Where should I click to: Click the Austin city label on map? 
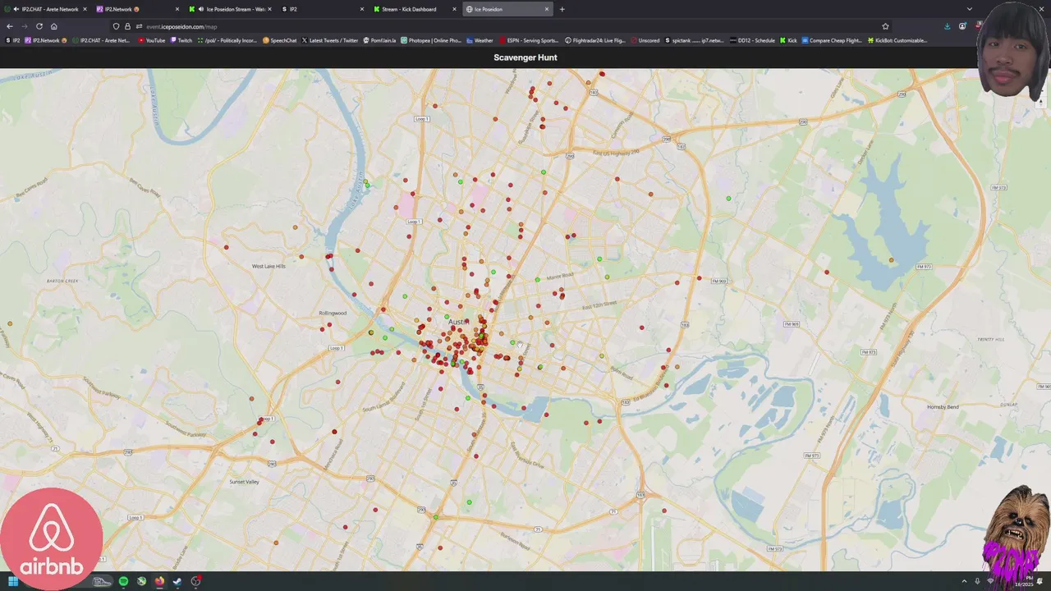(458, 322)
